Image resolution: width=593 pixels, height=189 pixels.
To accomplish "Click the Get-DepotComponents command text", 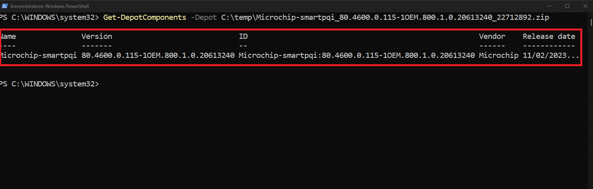I will pyautogui.click(x=145, y=17).
